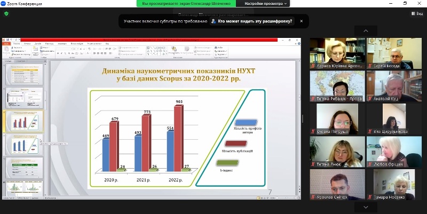Click the muted mic icon of Тамара Носенко

point(370,197)
